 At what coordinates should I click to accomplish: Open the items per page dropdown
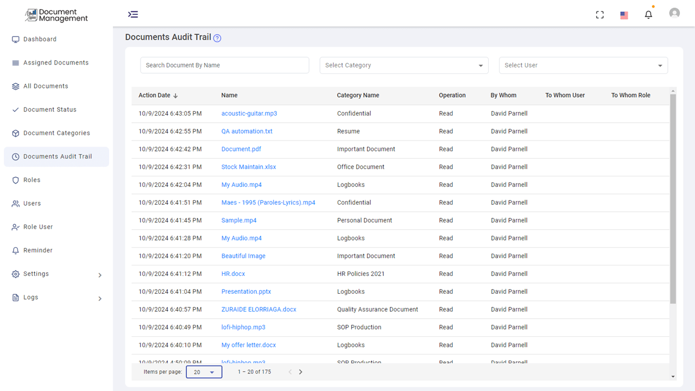[204, 372]
